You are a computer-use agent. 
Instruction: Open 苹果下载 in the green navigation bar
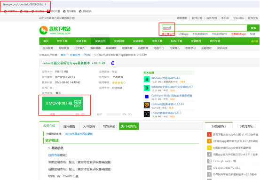[157, 41]
